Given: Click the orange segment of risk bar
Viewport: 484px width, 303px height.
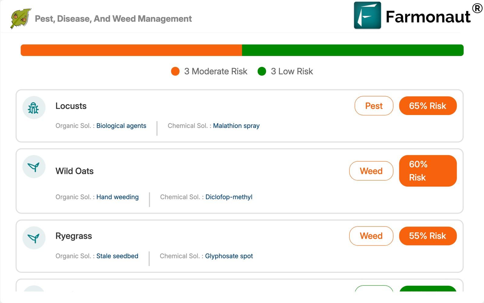Looking at the screenshot, I should (x=131, y=50).
